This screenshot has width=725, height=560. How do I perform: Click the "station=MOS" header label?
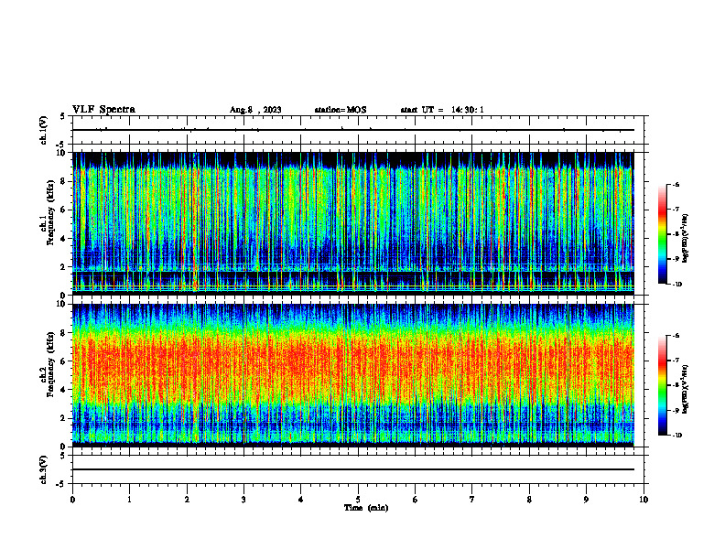point(341,110)
